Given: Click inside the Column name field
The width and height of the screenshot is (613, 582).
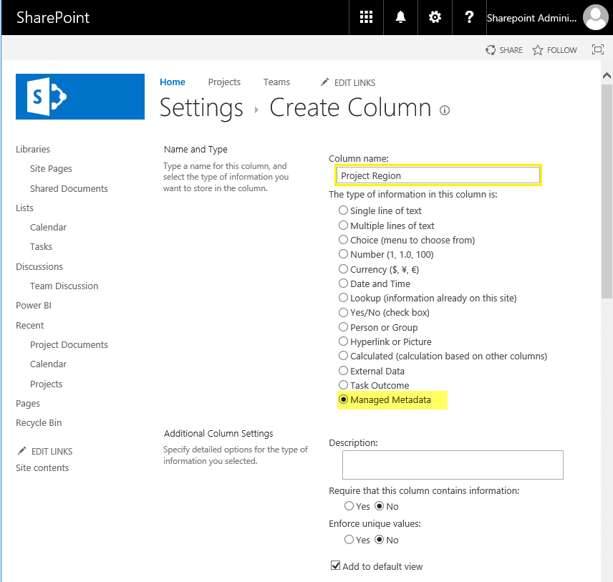Looking at the screenshot, I should [x=438, y=175].
